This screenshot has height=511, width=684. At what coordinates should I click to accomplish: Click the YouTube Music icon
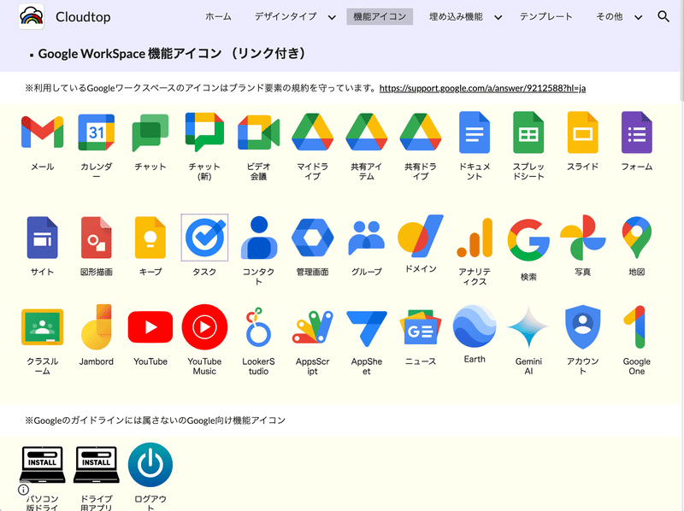coord(204,327)
